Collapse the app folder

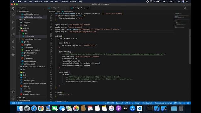pyautogui.click(x=25, y=31)
